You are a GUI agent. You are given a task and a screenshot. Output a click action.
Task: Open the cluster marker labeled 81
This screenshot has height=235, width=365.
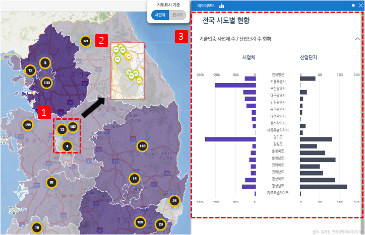point(52,183)
